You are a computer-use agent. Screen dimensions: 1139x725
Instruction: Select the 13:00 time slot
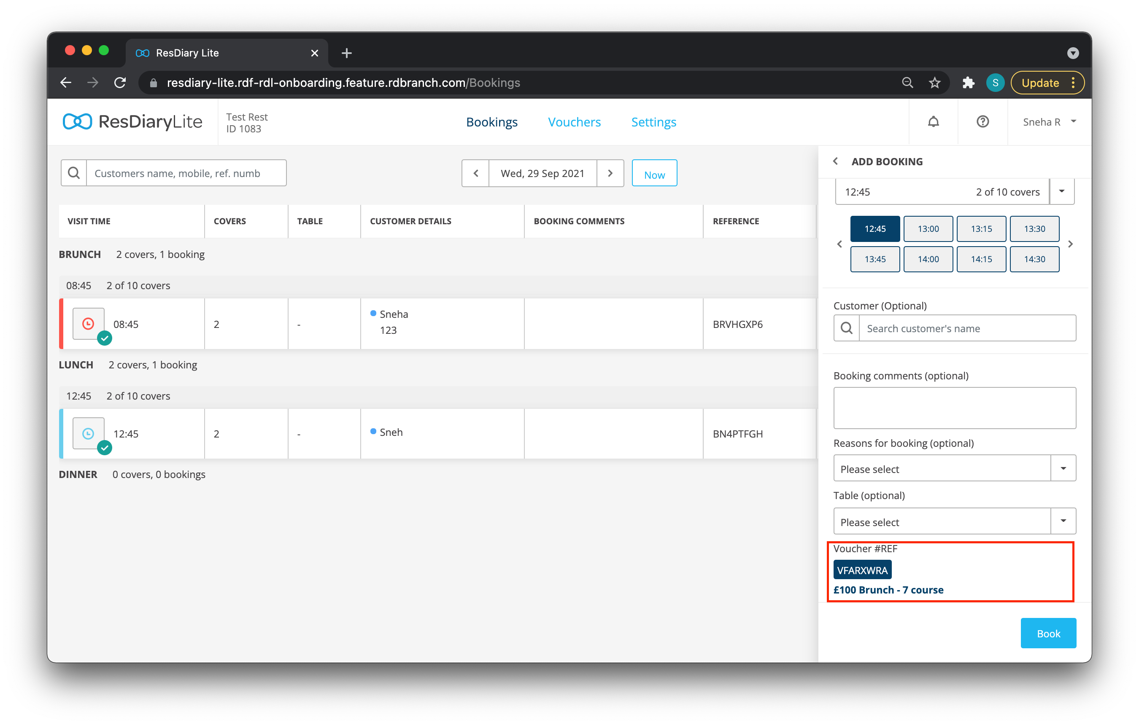click(928, 229)
